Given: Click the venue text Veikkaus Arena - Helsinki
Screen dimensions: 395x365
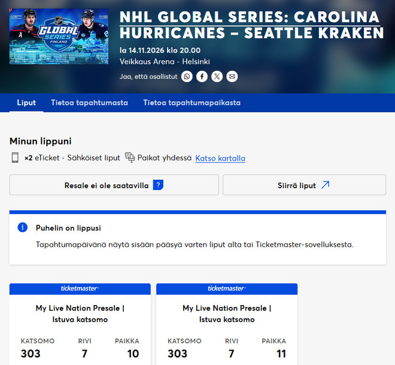Looking at the screenshot, I should click(x=165, y=62).
